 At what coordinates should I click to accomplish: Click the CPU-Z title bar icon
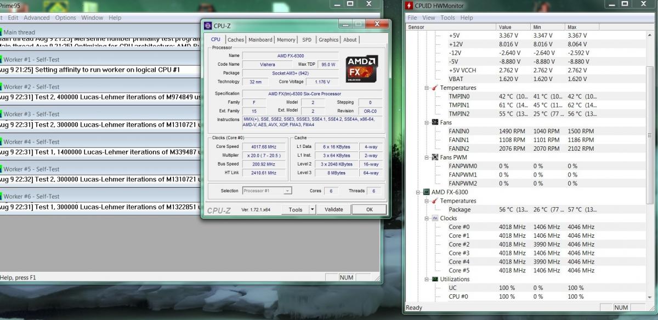208,25
